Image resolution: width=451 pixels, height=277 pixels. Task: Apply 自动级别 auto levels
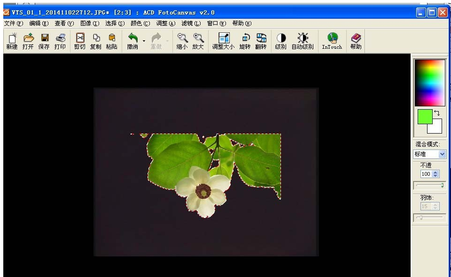coord(303,41)
